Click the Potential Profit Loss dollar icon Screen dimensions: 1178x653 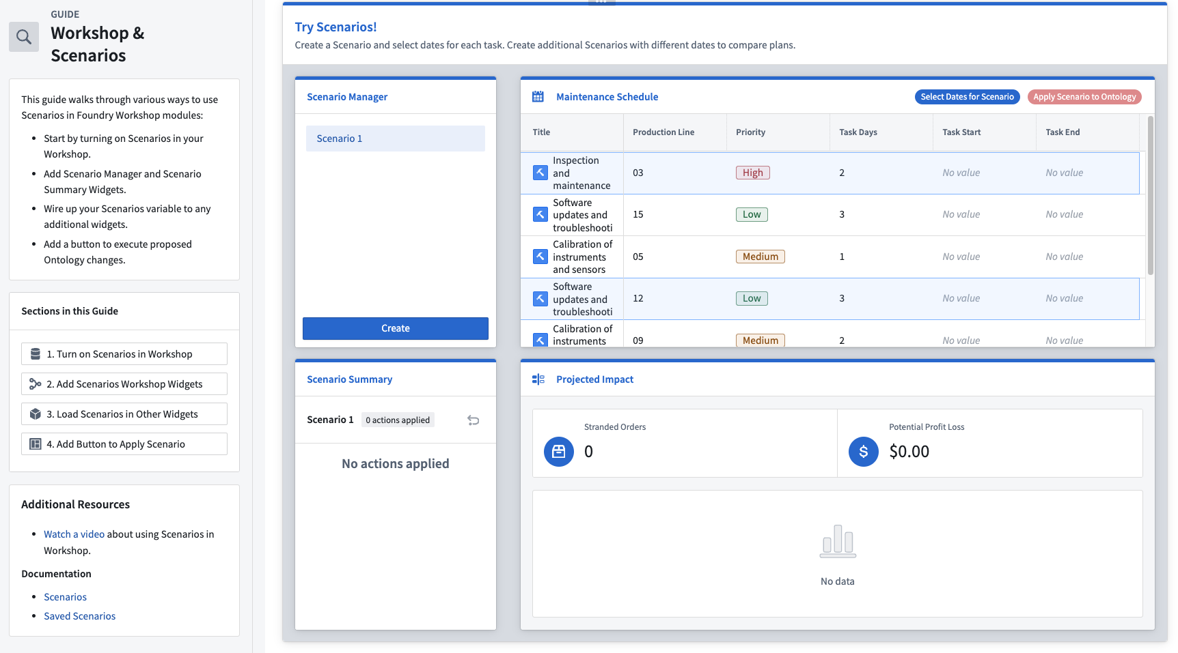point(863,452)
